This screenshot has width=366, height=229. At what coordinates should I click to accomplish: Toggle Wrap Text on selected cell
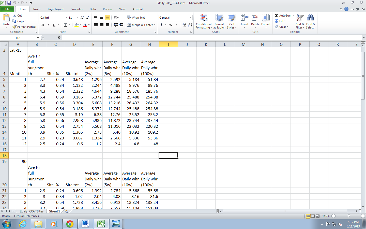pyautogui.click(x=136, y=18)
